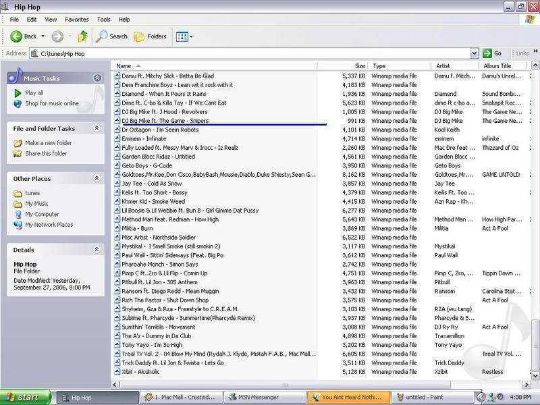Image resolution: width=540 pixels, height=405 pixels.
Task: Open the Edit menu
Action: (32, 20)
